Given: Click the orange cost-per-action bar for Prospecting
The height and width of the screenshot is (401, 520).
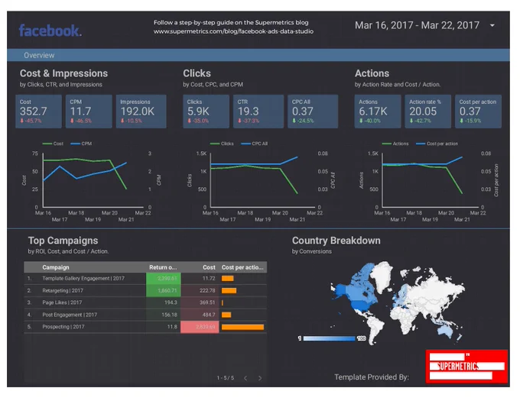Looking at the screenshot, I should pos(242,327).
